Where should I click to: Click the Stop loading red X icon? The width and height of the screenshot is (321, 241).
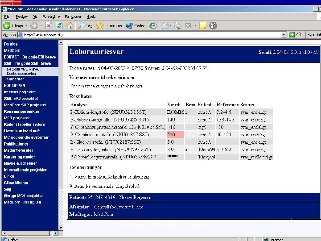point(49,25)
